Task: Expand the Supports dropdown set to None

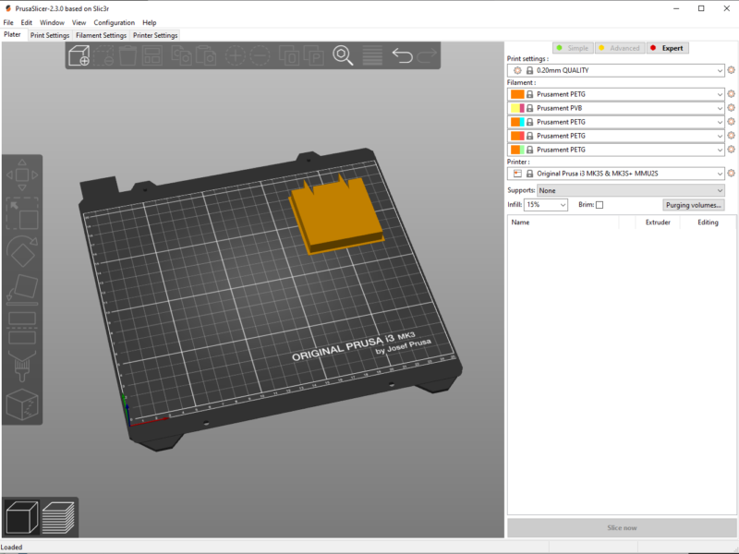Action: (x=628, y=190)
